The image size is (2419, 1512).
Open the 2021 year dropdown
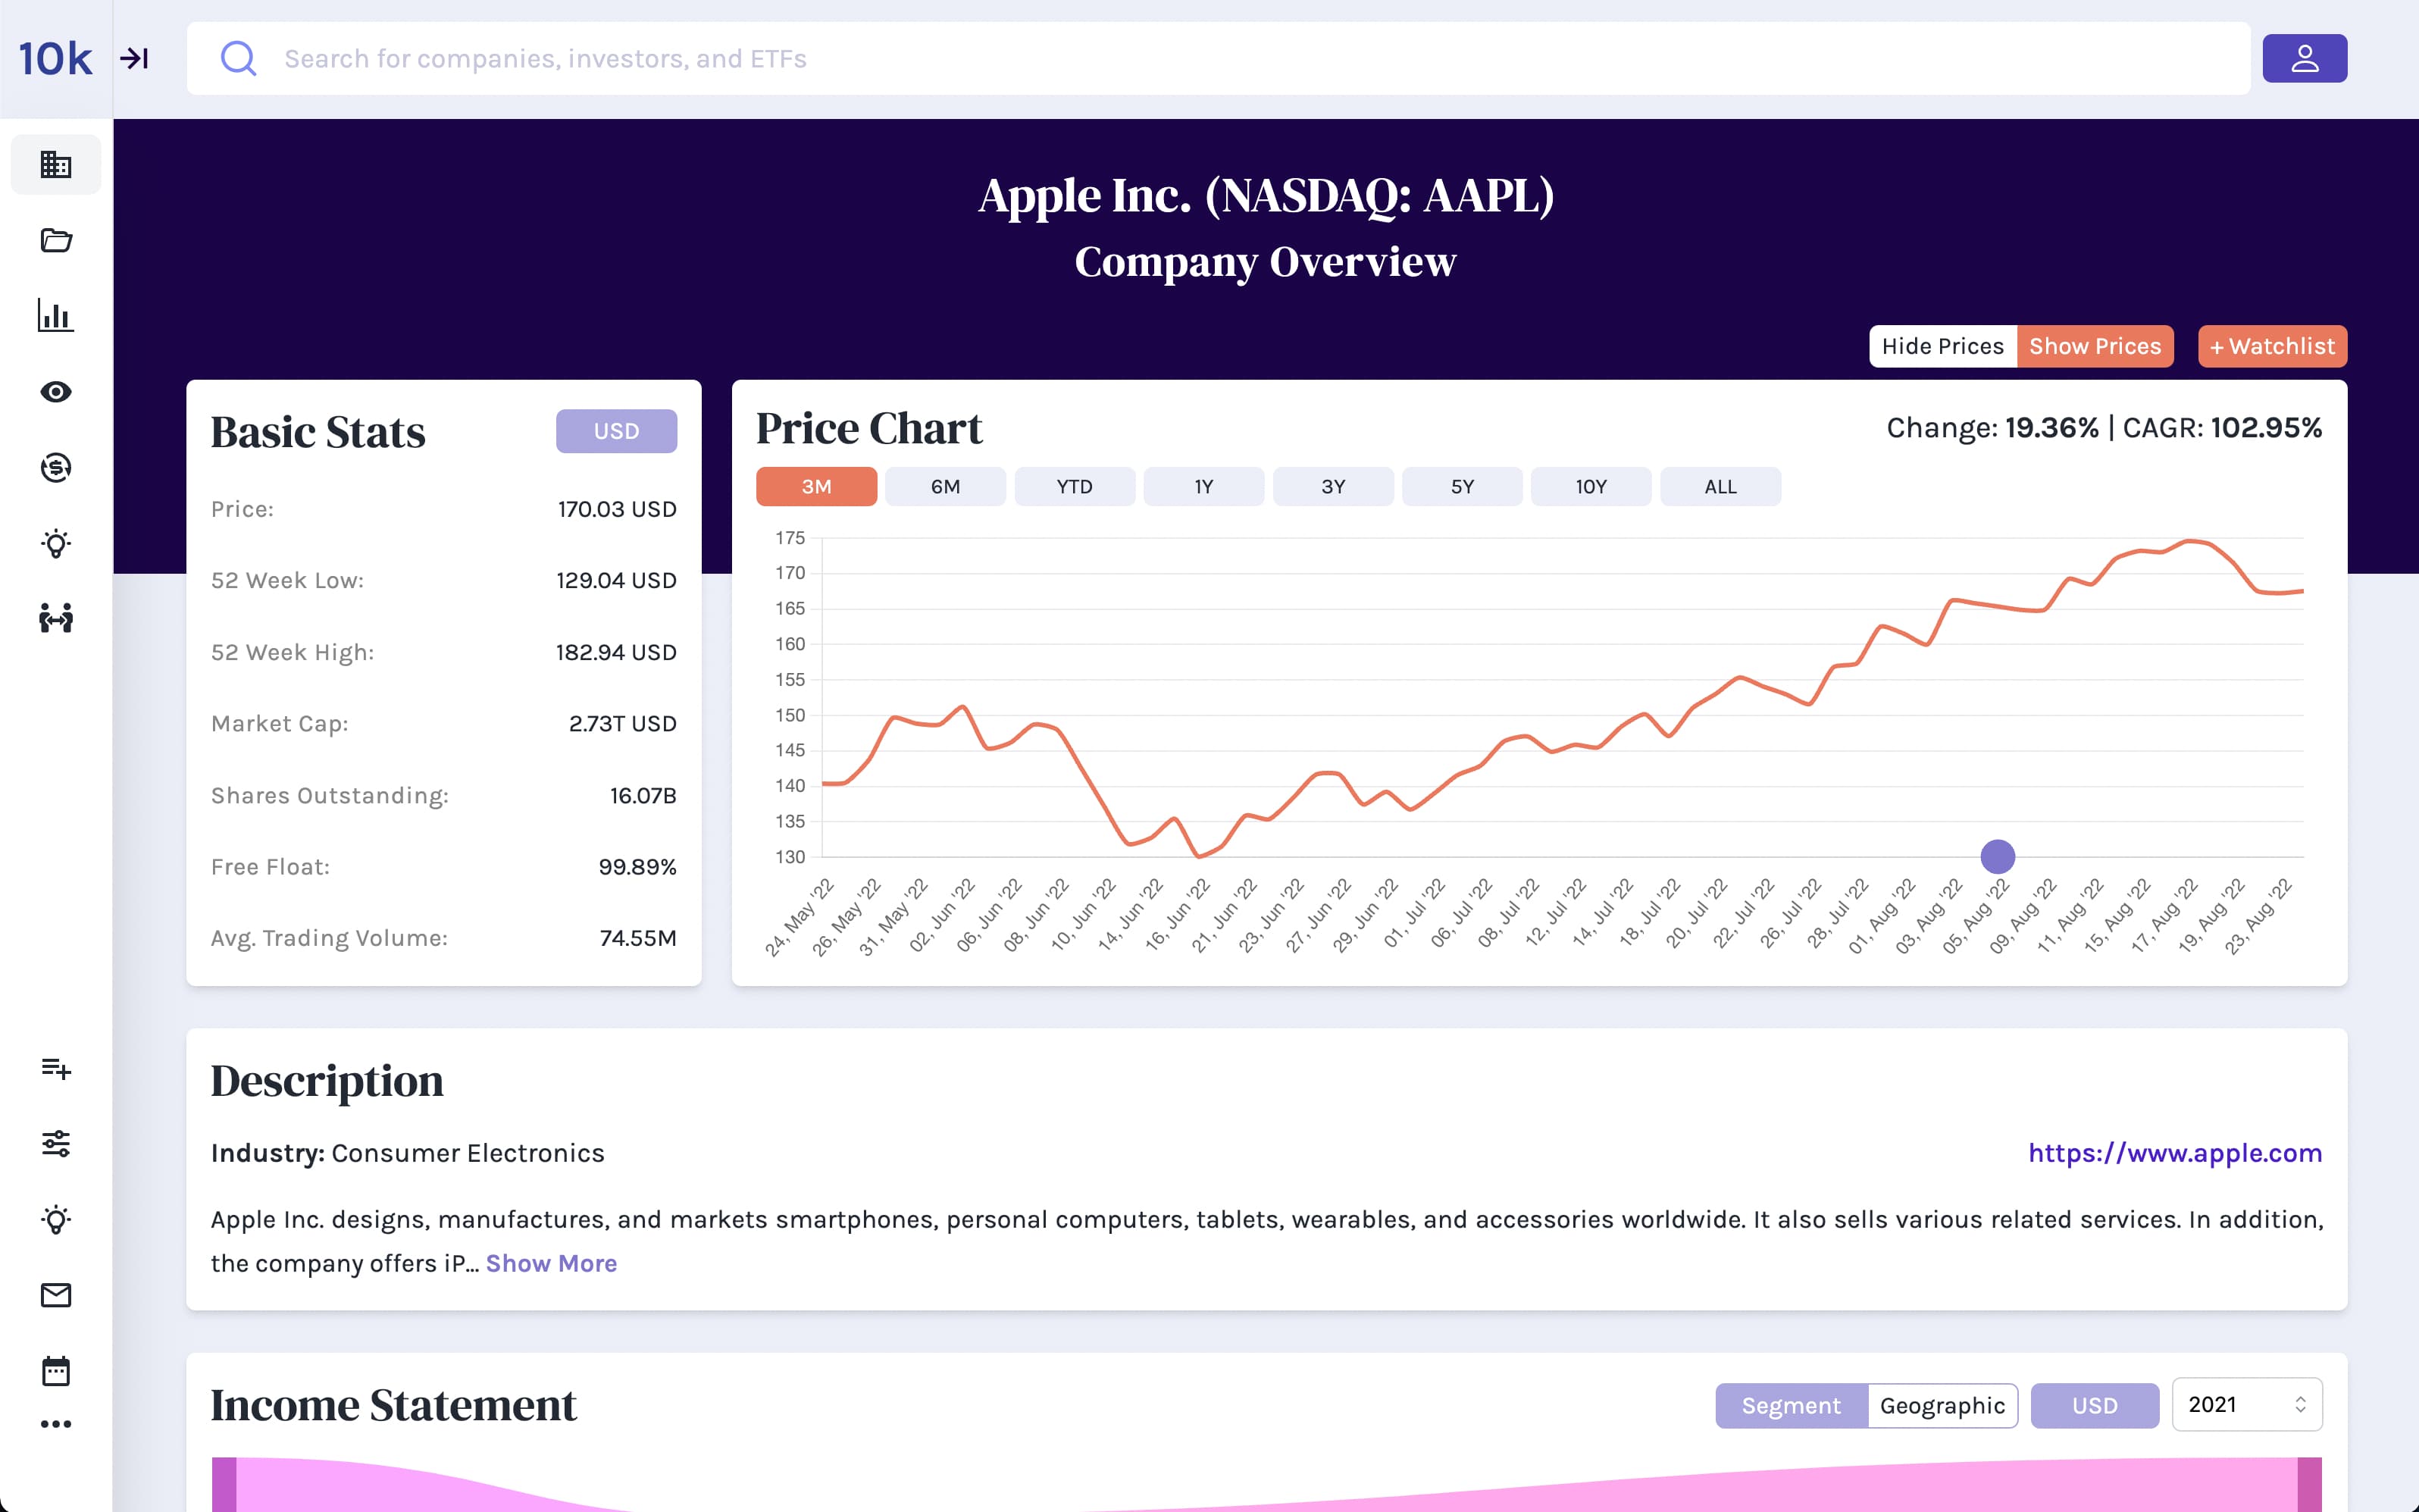pos(2247,1405)
